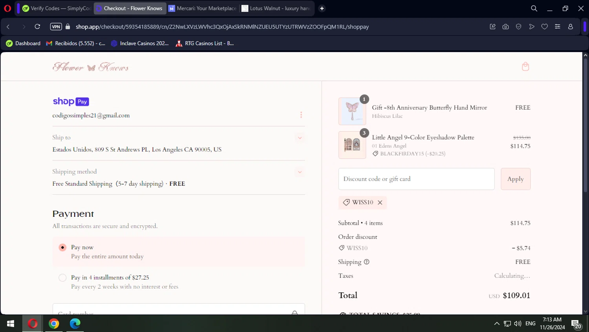Image resolution: width=589 pixels, height=332 pixels.
Task: Remove the WISS10 discount code
Action: [x=380, y=203]
